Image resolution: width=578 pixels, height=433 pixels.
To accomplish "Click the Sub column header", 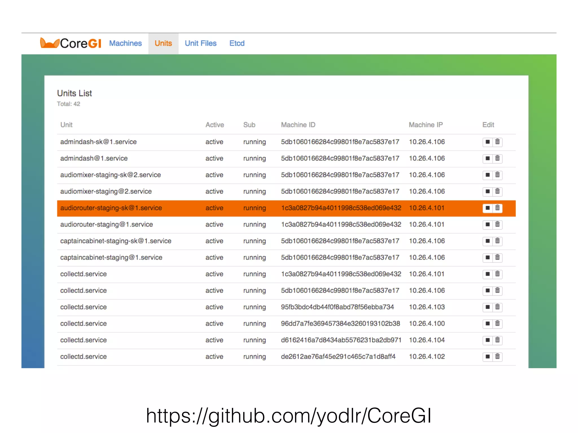I will pyautogui.click(x=249, y=125).
